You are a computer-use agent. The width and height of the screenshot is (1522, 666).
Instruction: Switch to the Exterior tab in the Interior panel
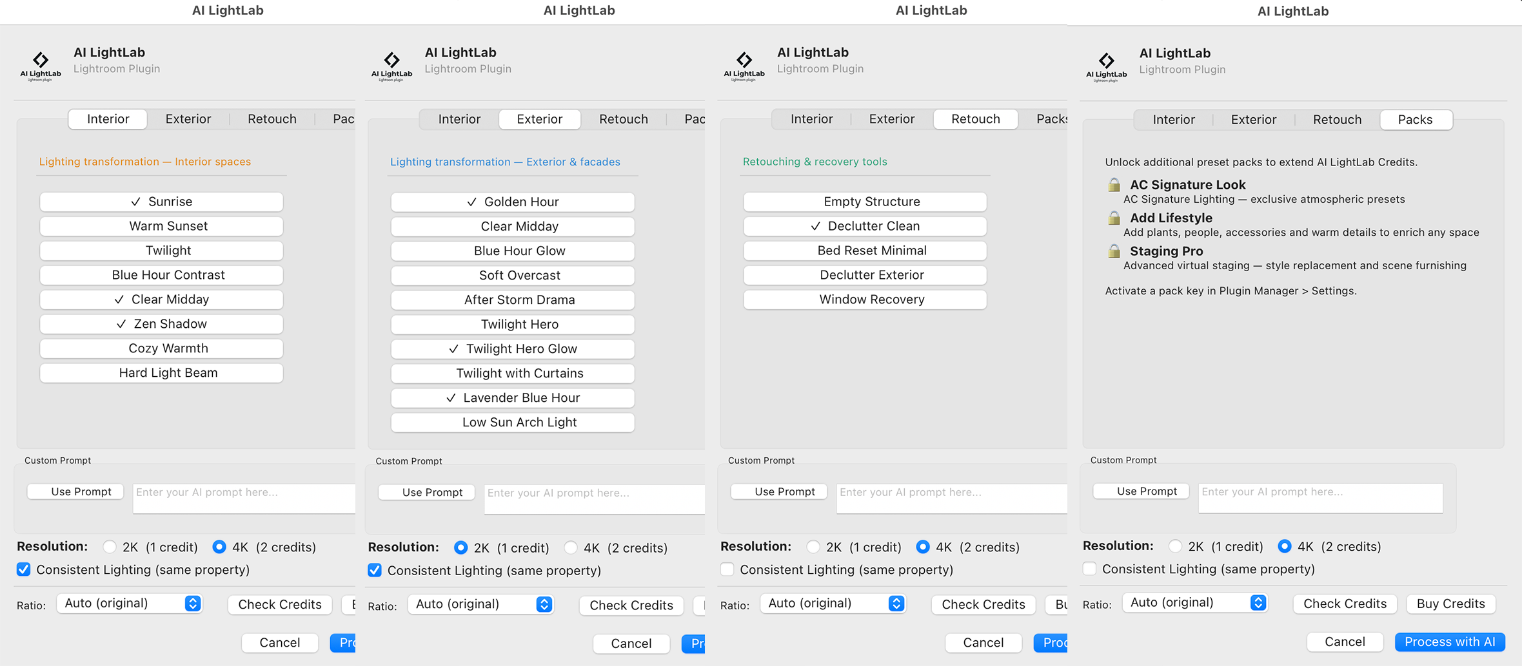(188, 119)
